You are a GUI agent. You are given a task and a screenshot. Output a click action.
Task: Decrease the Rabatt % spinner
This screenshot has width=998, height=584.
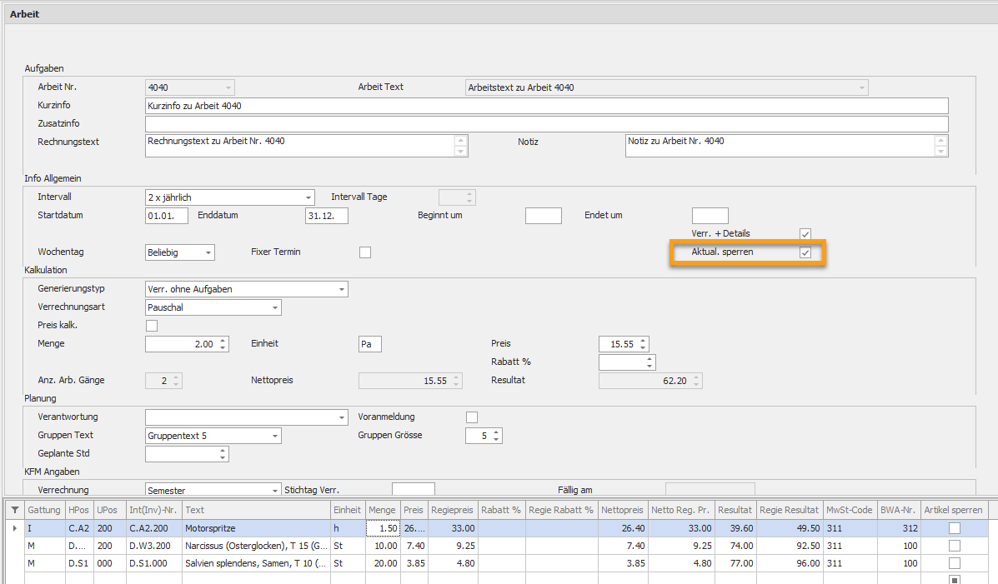click(649, 366)
